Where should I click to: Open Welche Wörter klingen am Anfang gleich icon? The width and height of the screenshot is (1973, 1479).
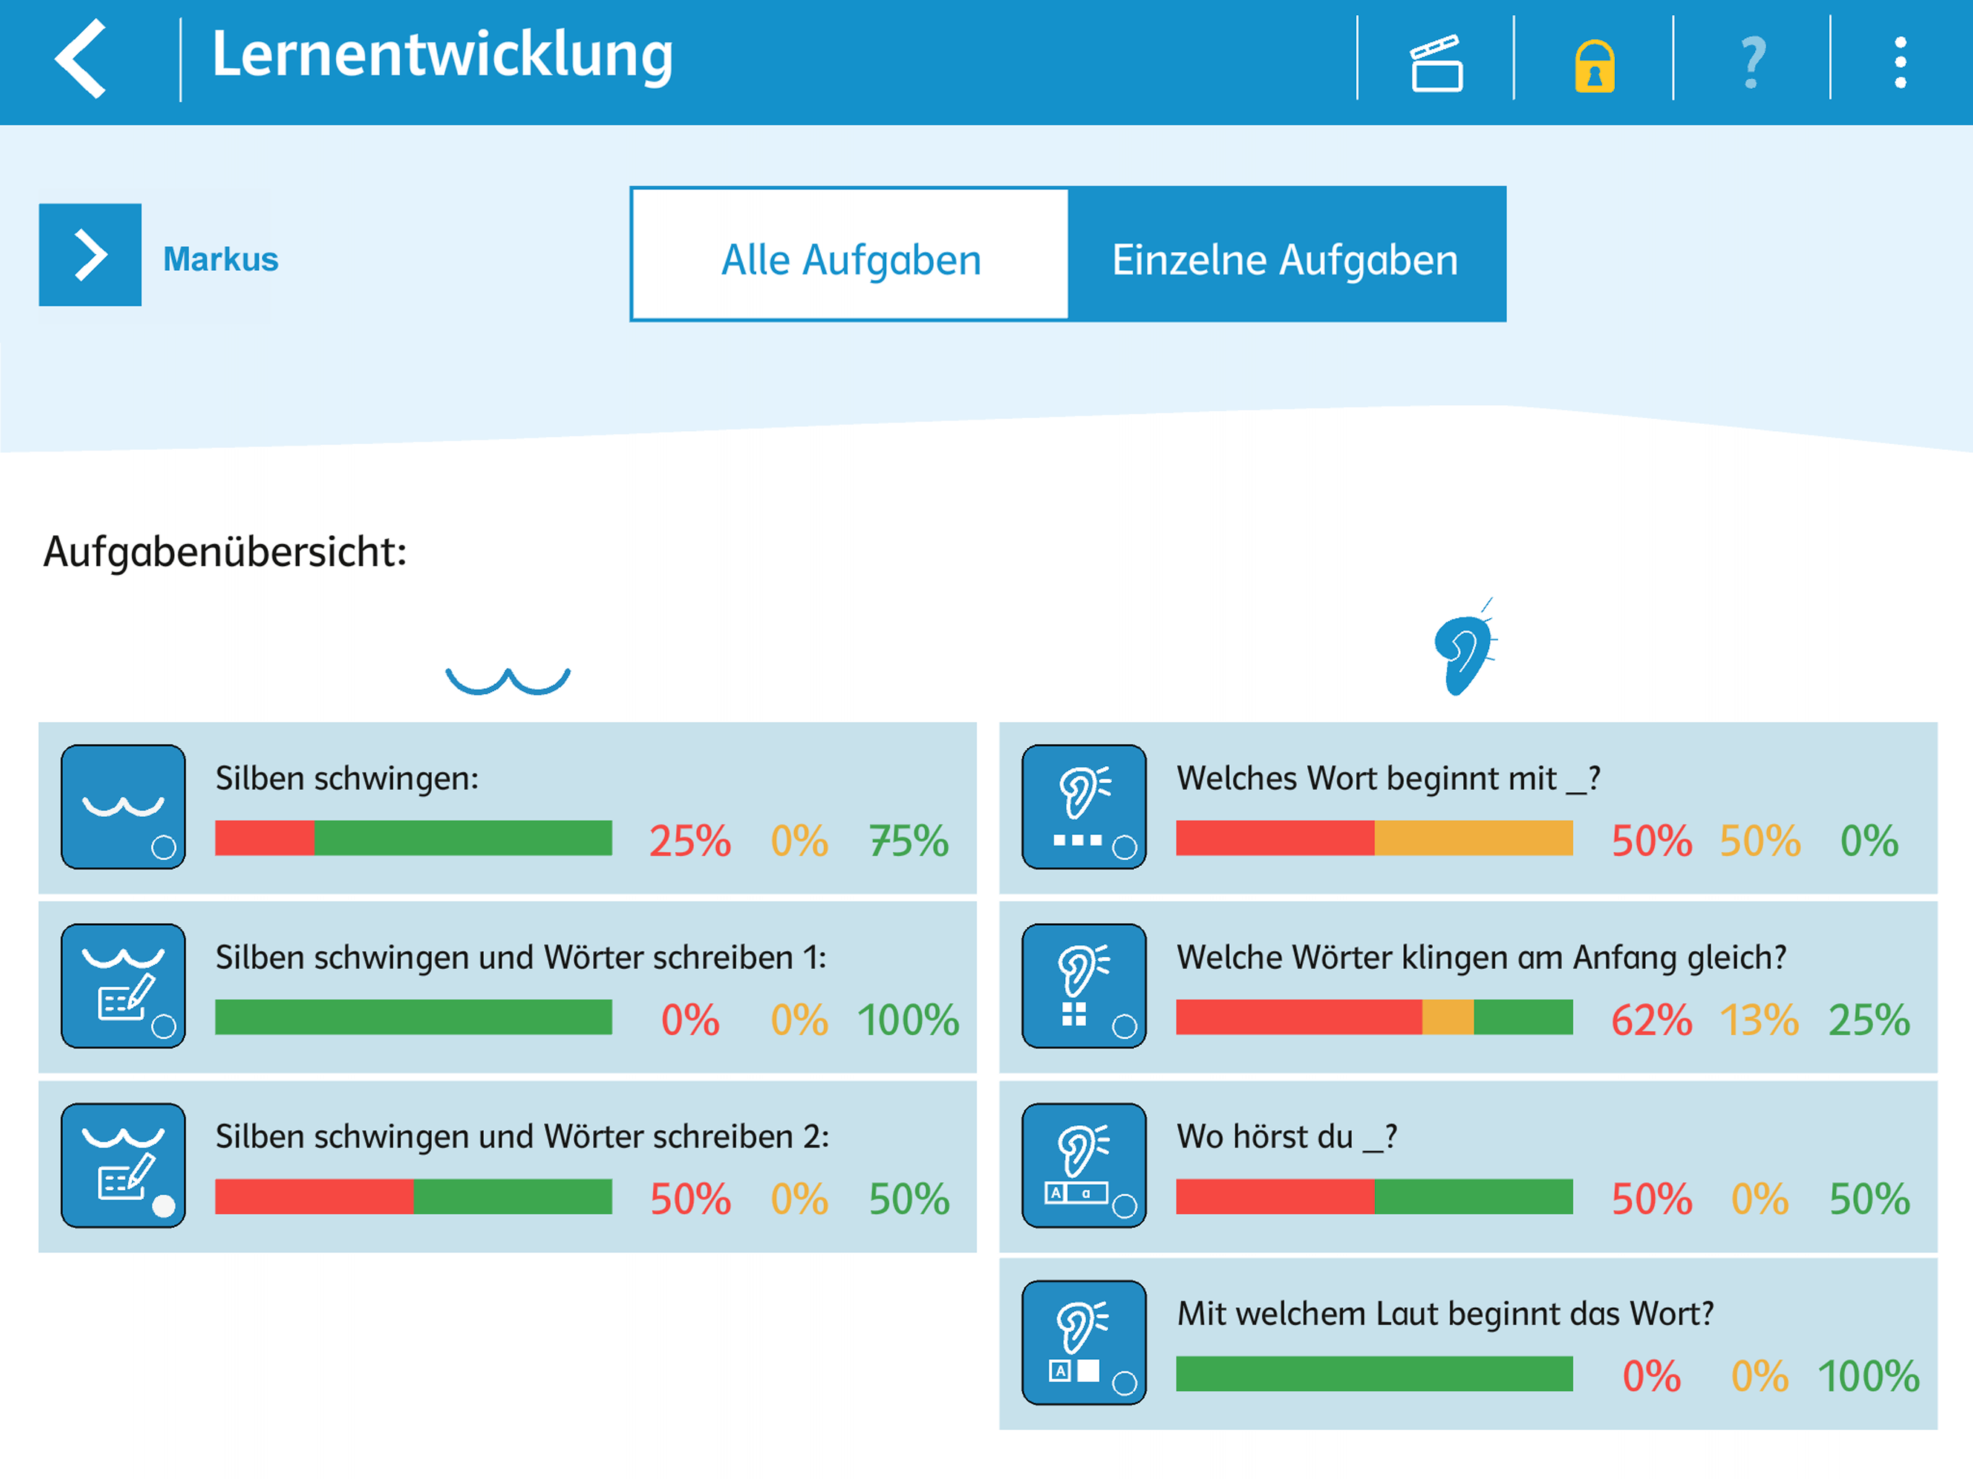click(1084, 986)
